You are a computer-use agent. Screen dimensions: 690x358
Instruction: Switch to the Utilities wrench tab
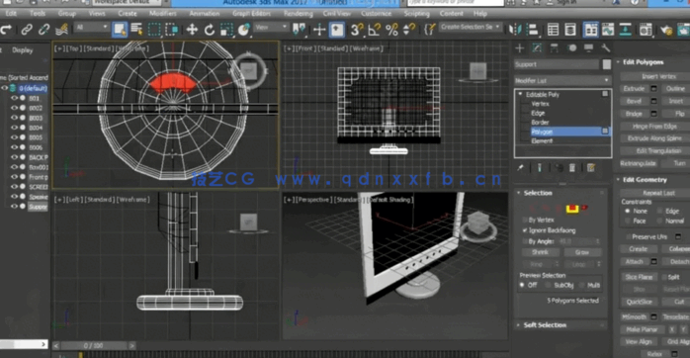(x=606, y=48)
